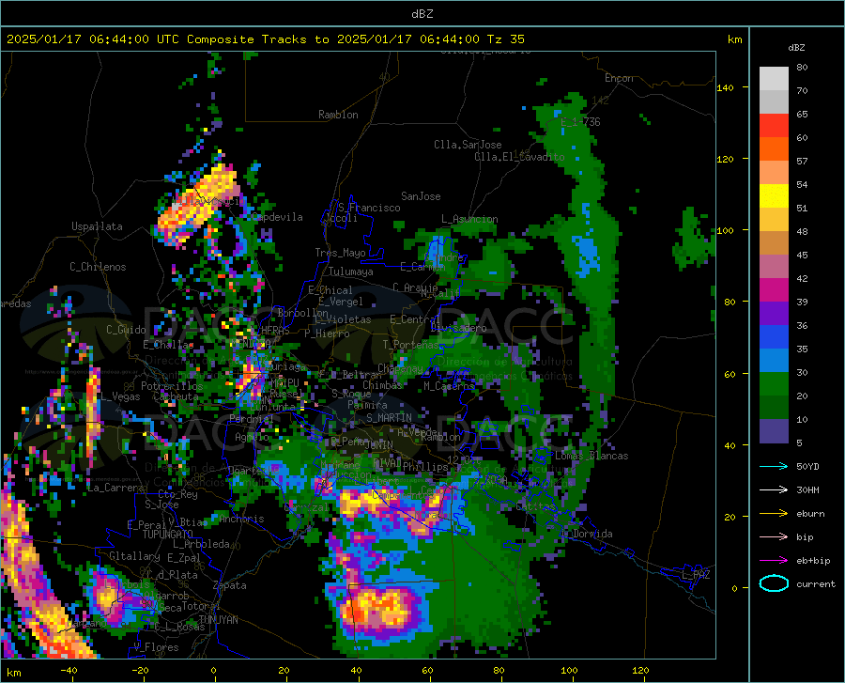Click the C_Chilenos location label
Viewport: 845px width, 683px height.
pos(98,267)
